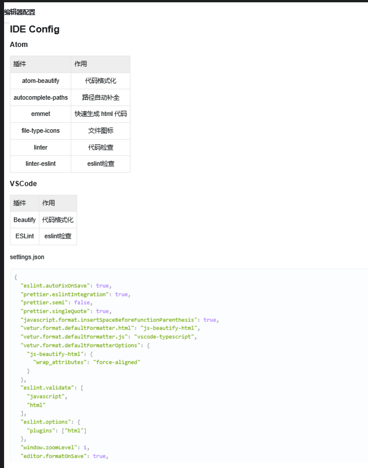Click the Beautify cell in VSCode table
This screenshot has width=368, height=468.
(24, 220)
